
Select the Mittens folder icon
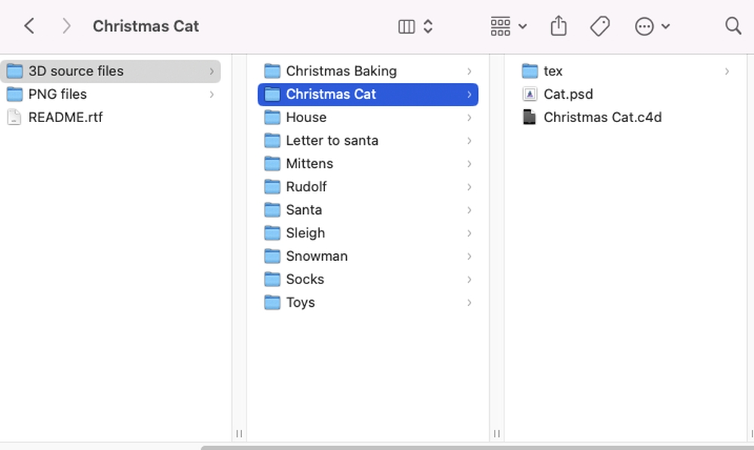tap(272, 164)
